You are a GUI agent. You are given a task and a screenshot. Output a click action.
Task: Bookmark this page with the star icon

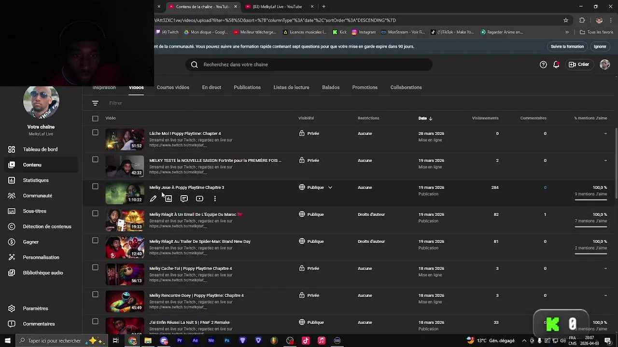pyautogui.click(x=566, y=20)
